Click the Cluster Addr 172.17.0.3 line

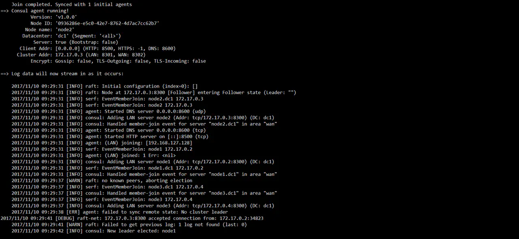pos(81,55)
